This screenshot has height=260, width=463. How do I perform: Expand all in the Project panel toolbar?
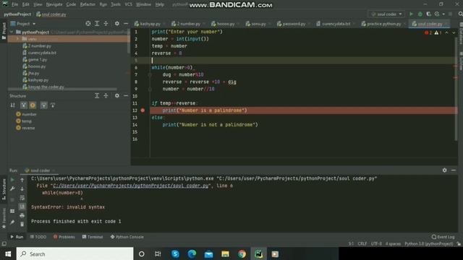(x=97, y=24)
